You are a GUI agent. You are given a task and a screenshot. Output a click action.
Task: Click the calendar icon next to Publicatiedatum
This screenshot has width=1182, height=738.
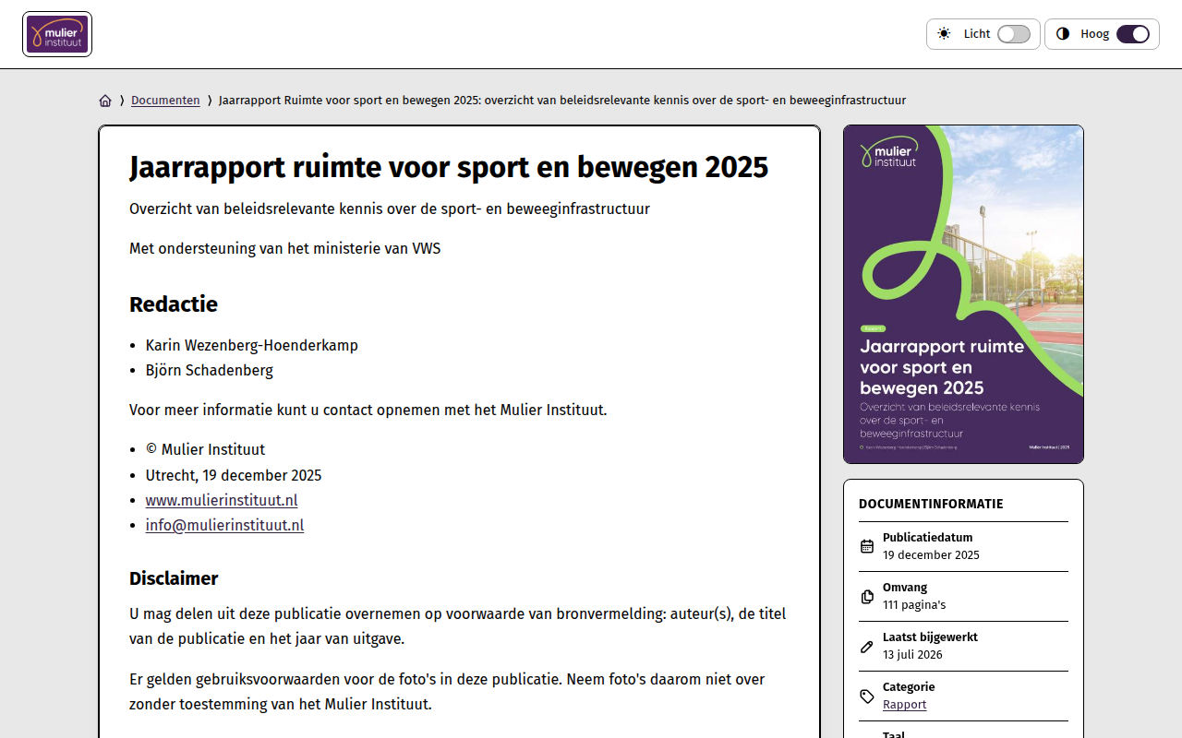tap(867, 546)
